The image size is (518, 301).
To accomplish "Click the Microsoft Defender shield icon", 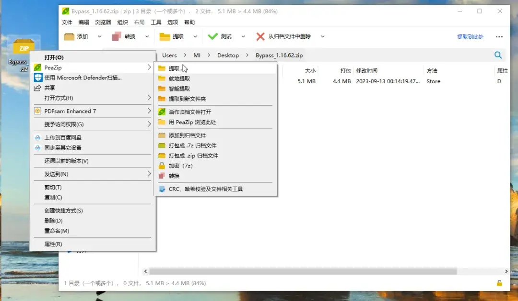I will (38, 78).
